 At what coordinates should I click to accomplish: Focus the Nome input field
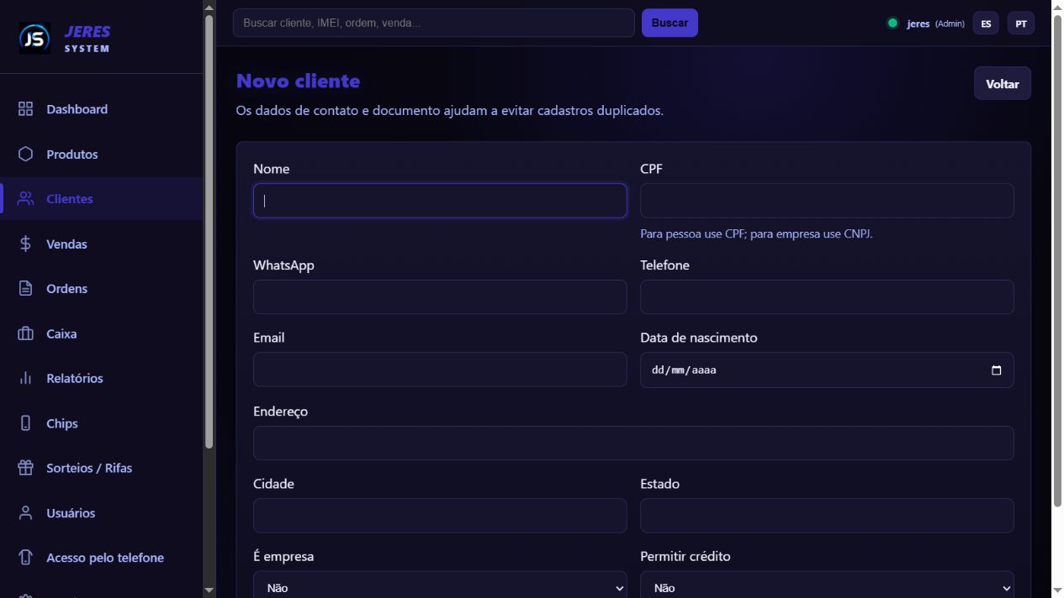click(440, 201)
